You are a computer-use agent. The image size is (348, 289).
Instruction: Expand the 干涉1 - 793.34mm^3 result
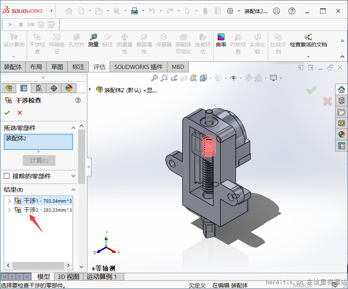click(x=9, y=201)
